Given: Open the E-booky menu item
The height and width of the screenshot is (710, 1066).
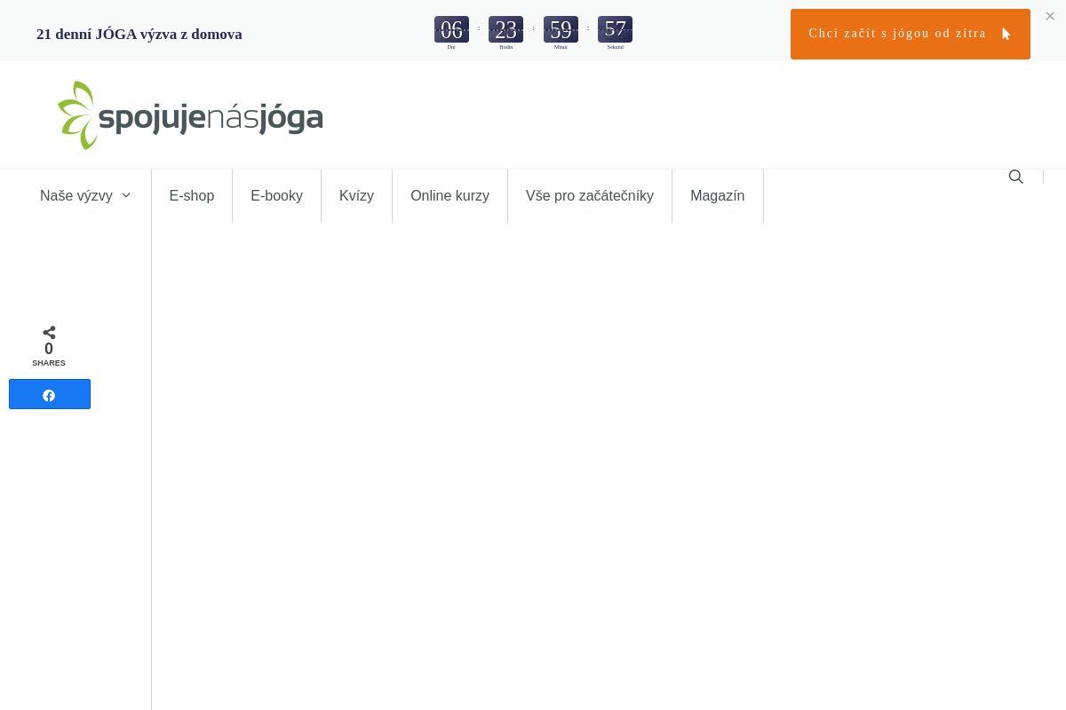Looking at the screenshot, I should pyautogui.click(x=277, y=195).
